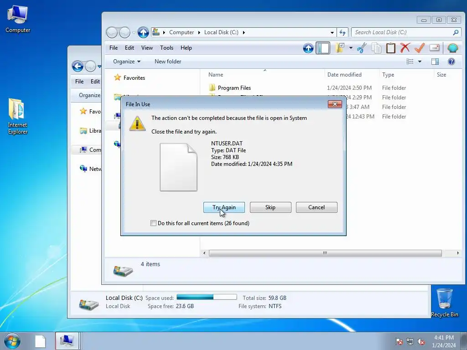Open the Recycle Bin desktop icon

click(x=445, y=303)
